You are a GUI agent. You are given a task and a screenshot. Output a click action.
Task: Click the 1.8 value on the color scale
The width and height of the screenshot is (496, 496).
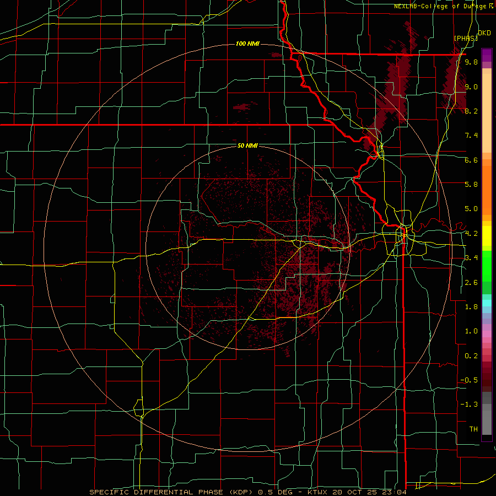click(x=471, y=307)
